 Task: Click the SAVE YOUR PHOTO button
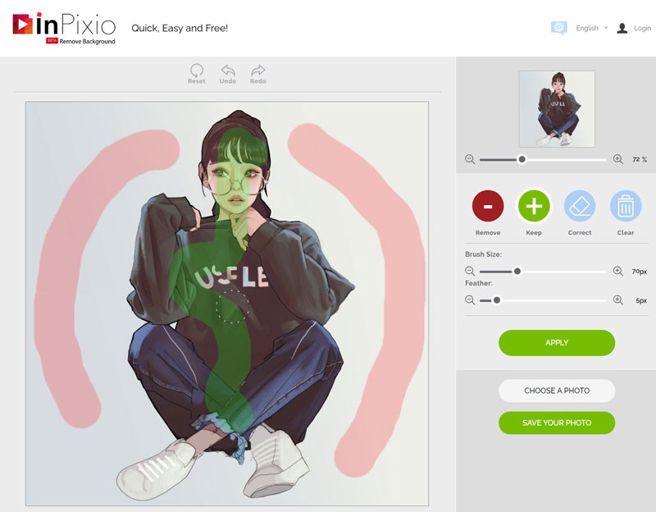(557, 423)
